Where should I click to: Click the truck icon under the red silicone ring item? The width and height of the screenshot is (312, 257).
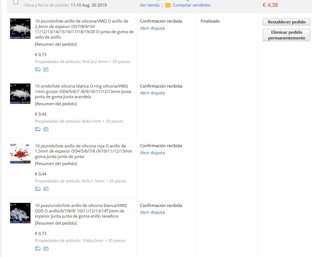click(38, 189)
